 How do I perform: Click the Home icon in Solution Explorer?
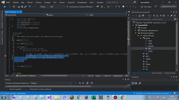[140, 16]
